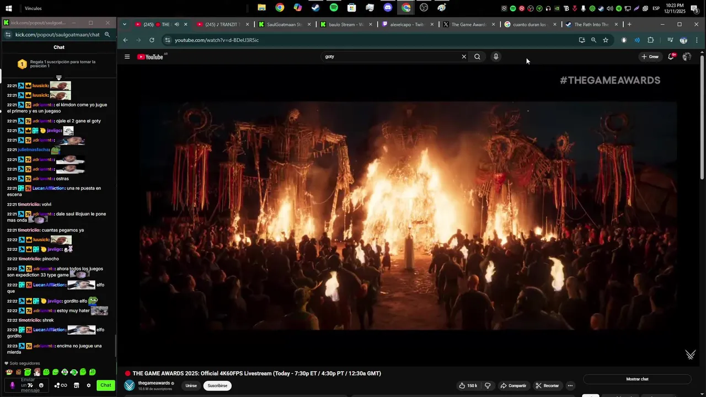View site information icon in address bar
706x397 pixels.
(x=167, y=40)
